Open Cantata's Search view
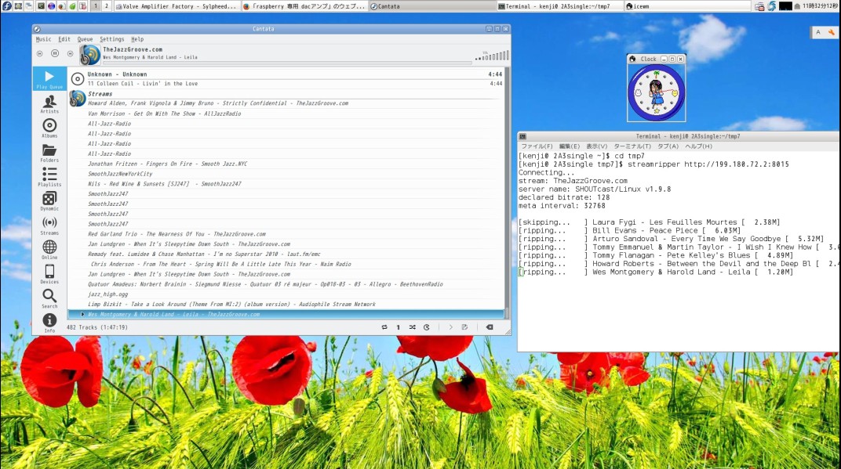 (49, 297)
